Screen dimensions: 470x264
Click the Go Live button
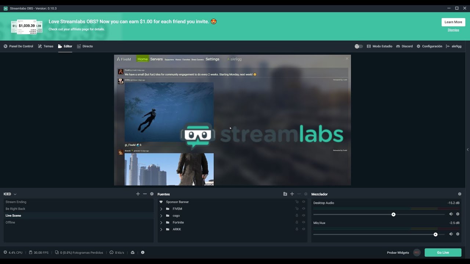[443, 253]
